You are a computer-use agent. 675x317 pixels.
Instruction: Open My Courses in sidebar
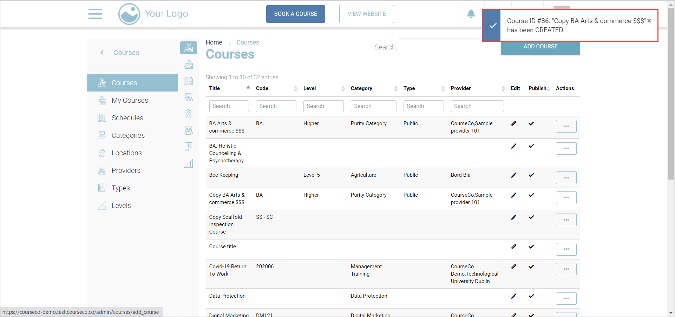[130, 100]
